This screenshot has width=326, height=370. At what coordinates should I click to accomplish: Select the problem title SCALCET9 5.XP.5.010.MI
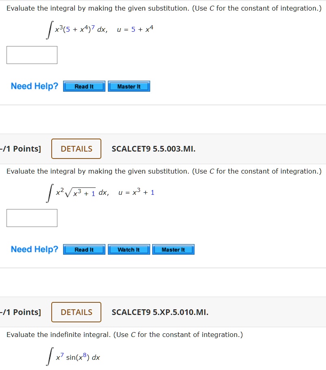pyautogui.click(x=160, y=312)
